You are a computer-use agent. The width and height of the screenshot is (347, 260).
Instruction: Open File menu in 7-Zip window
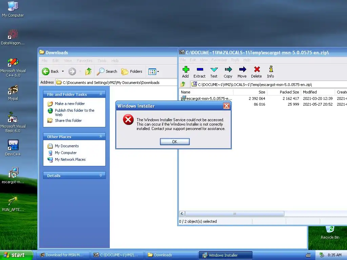click(x=183, y=60)
